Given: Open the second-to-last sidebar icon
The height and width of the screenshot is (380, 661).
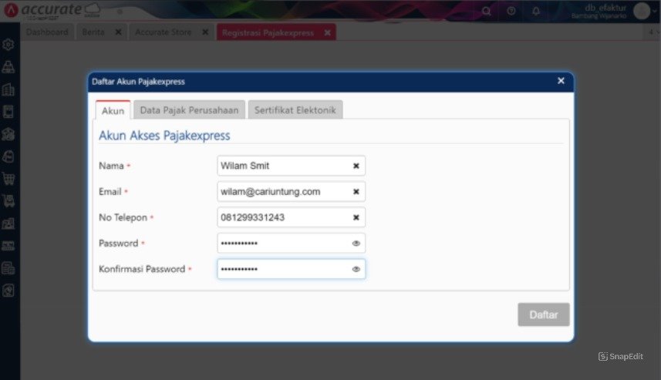Looking at the screenshot, I should pos(8,268).
